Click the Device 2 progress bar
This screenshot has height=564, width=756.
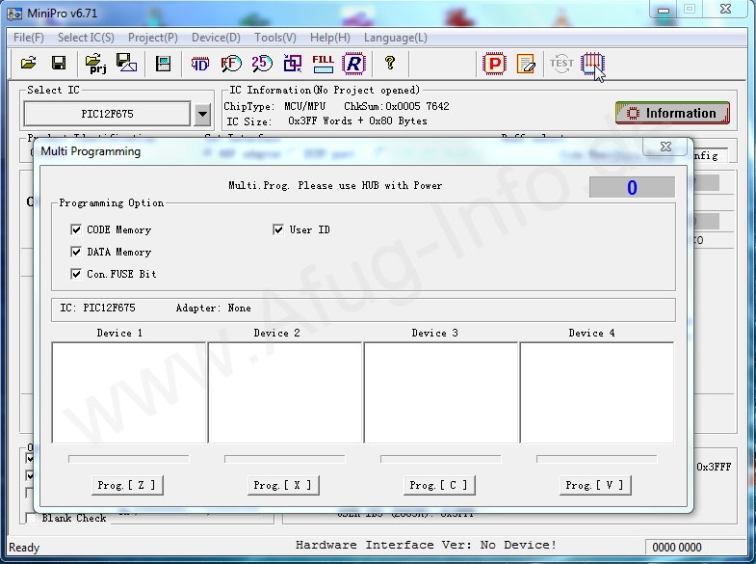click(284, 459)
